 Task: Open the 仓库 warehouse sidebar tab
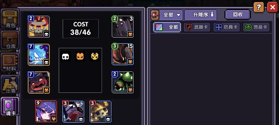click(x=10, y=40)
